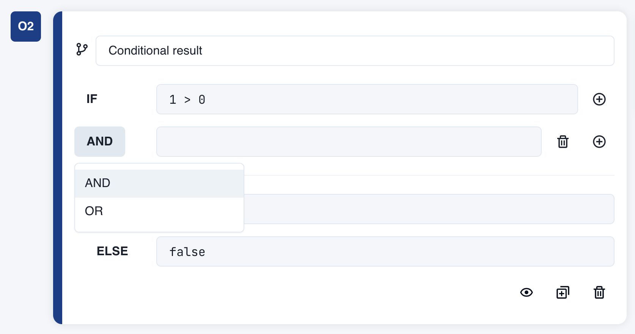This screenshot has height=334, width=635.
Task: Click the blue accent bar of node O2
Action: click(x=57, y=167)
